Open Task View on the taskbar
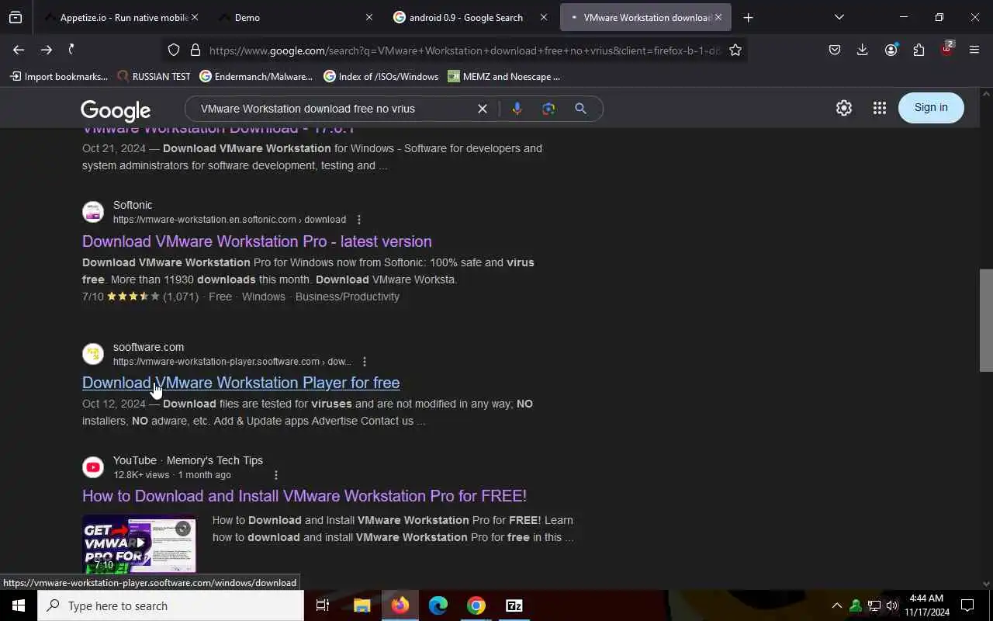The width and height of the screenshot is (993, 621). point(323,605)
